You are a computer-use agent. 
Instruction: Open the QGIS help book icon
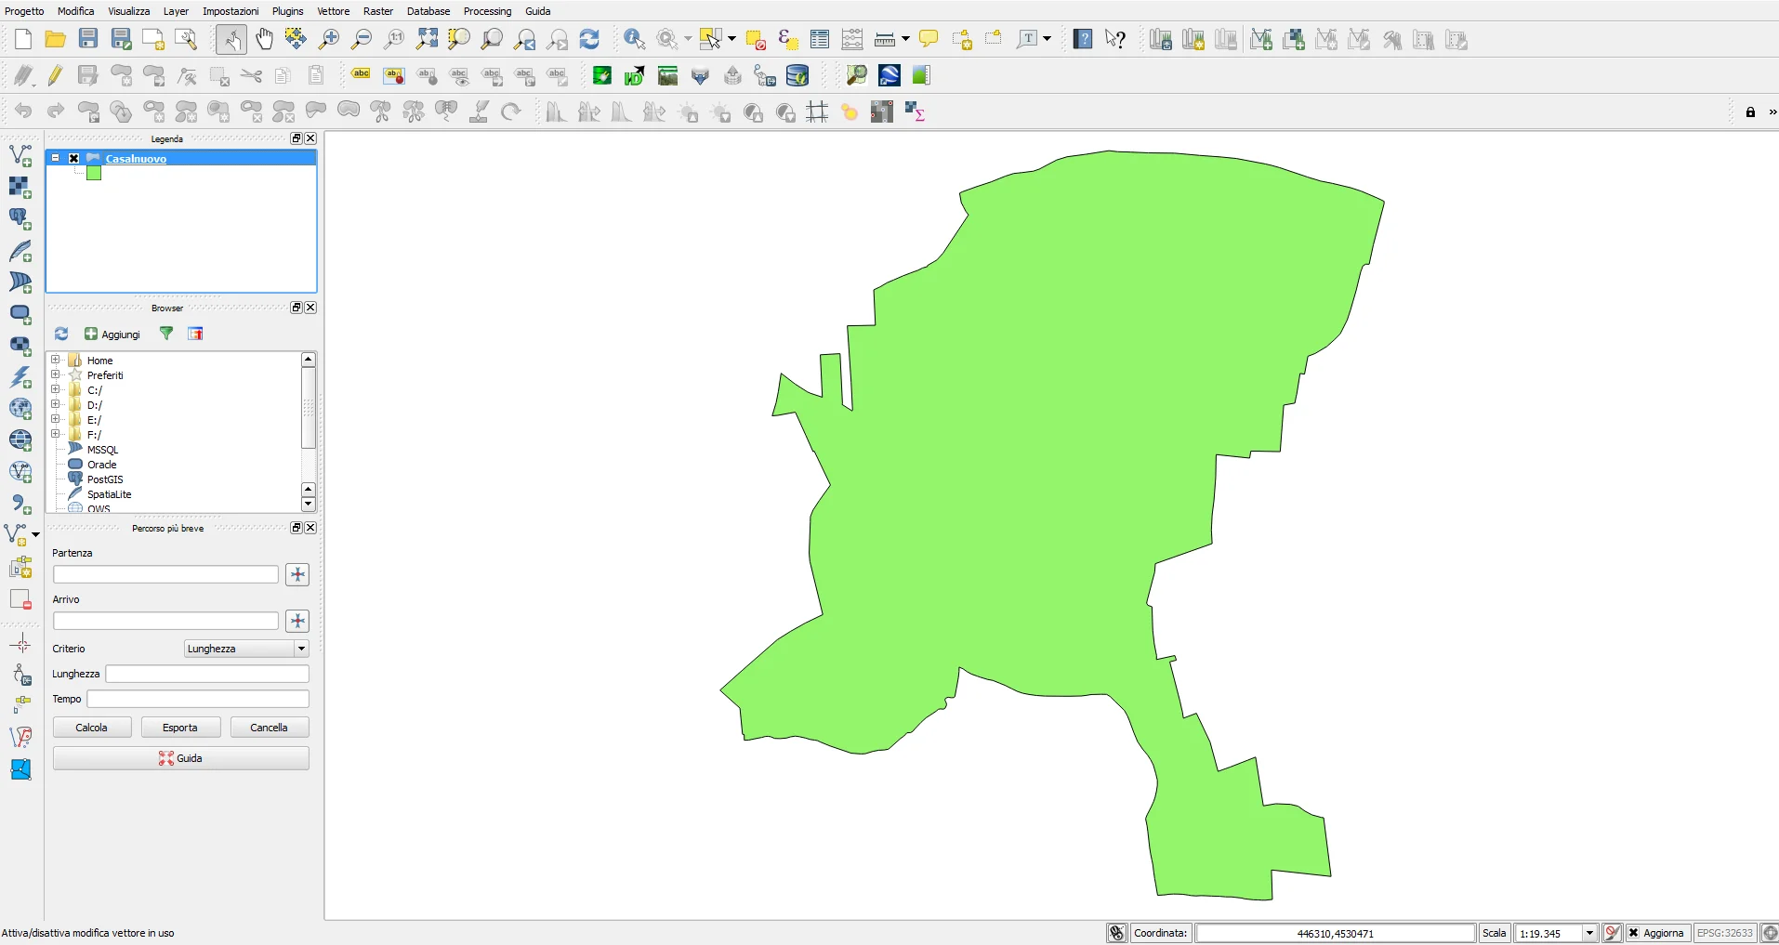click(1083, 39)
